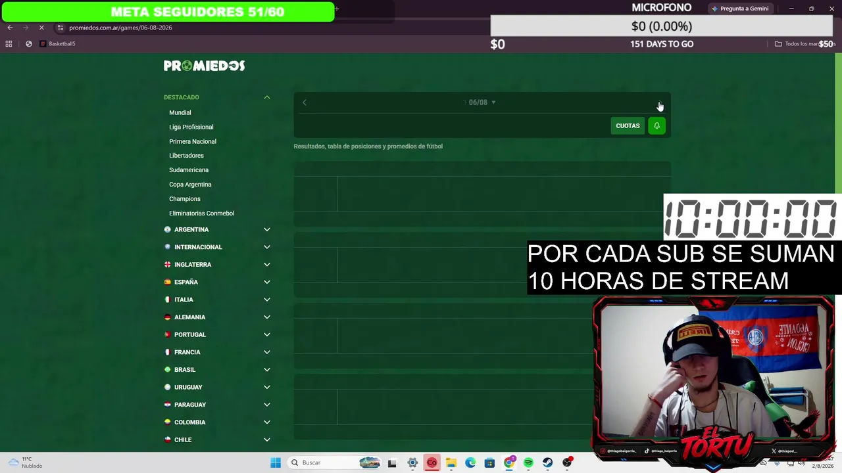
Task: Select Libertadores from the sidebar
Action: (x=186, y=156)
